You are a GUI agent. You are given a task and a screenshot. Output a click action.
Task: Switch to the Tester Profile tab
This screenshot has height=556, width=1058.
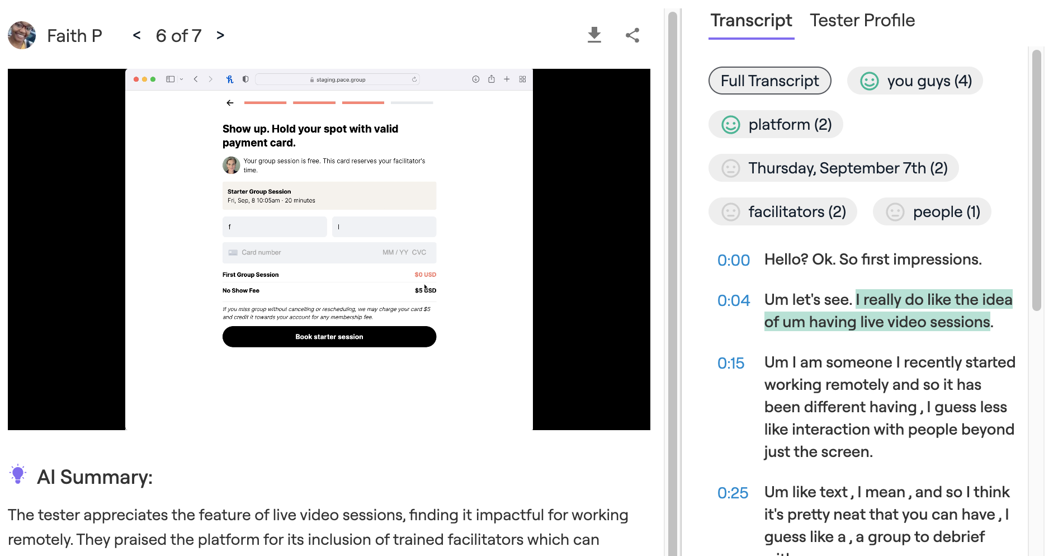coord(862,20)
